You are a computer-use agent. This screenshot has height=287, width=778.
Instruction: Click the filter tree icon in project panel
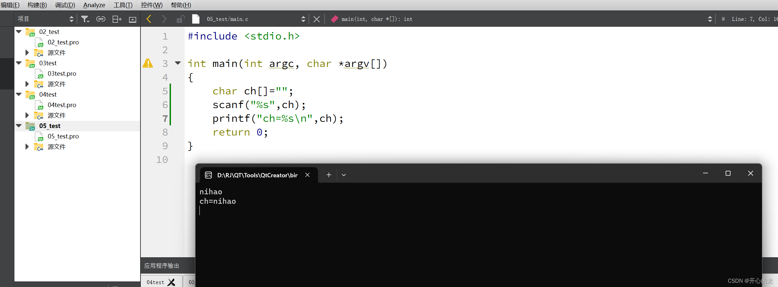(x=85, y=19)
